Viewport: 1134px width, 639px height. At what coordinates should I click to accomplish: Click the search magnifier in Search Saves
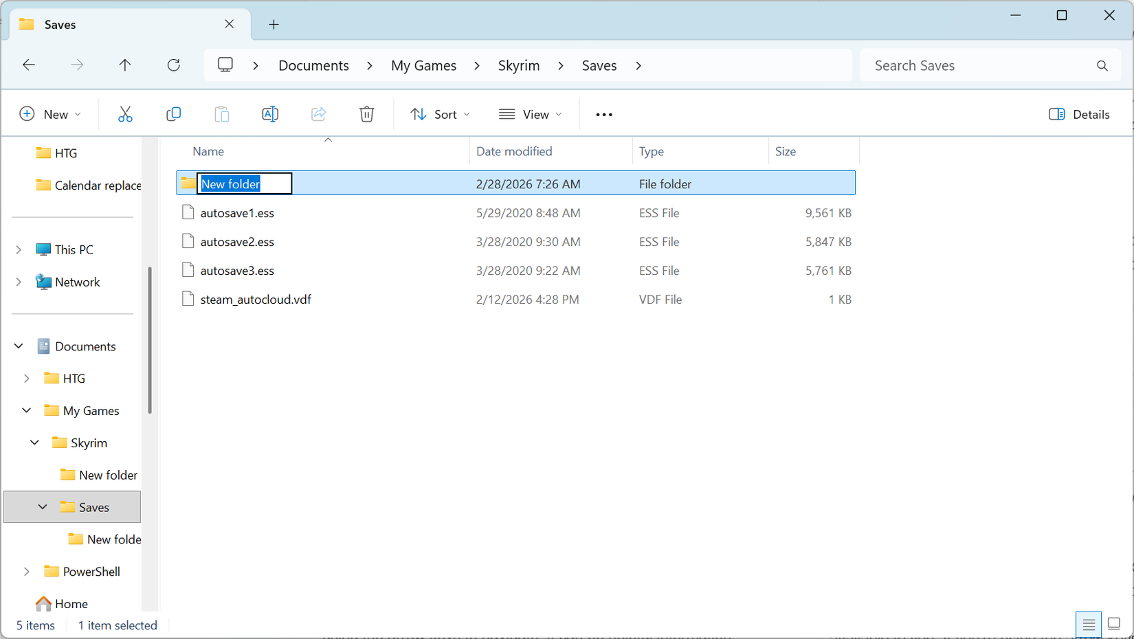tap(1102, 65)
